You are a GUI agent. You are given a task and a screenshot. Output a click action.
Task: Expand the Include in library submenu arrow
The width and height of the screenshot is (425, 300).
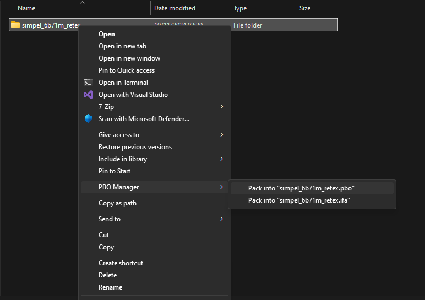pyautogui.click(x=222, y=159)
